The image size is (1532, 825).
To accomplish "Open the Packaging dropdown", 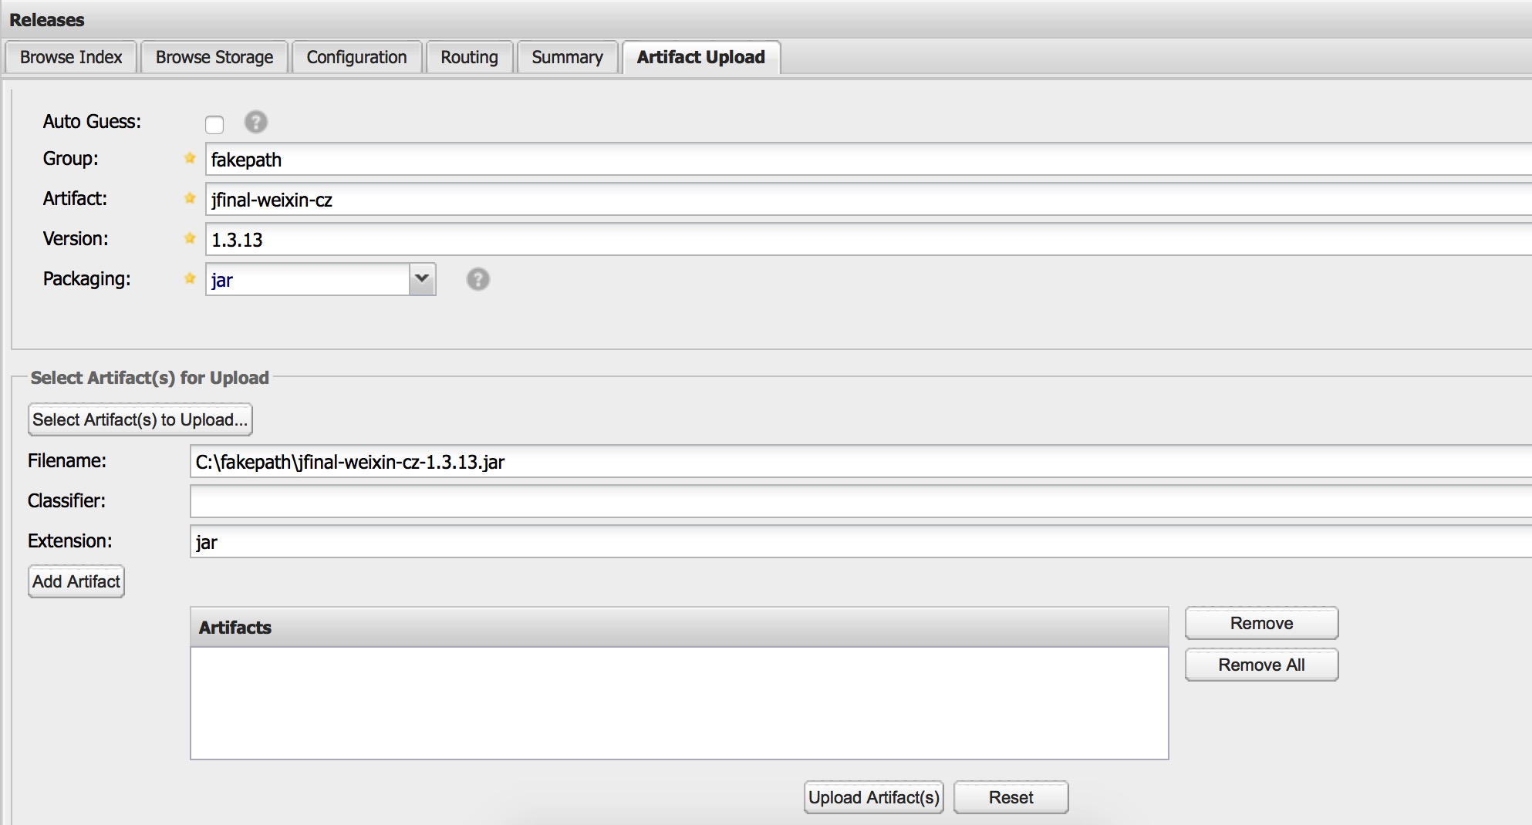I will click(420, 279).
